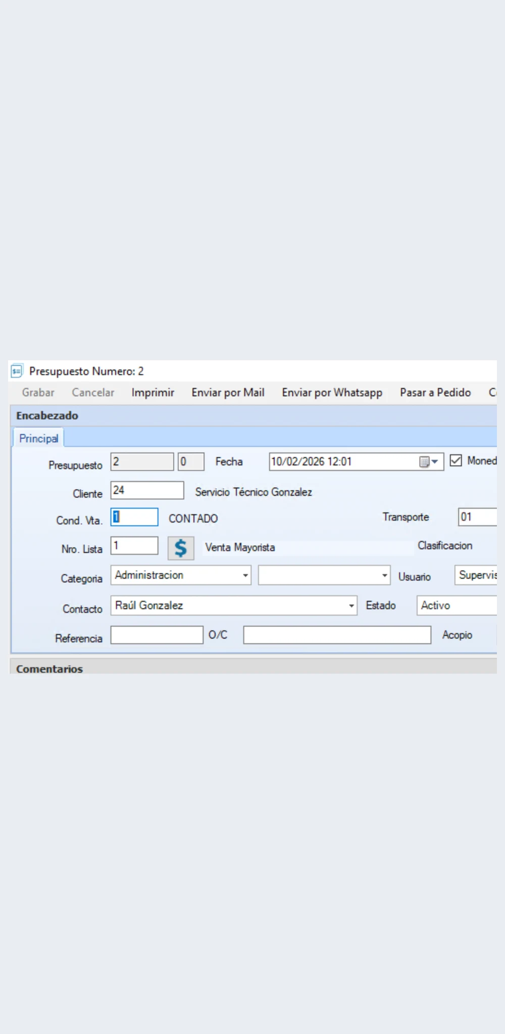Click the Transporte field showing 01
505x1034 pixels.
tap(478, 517)
